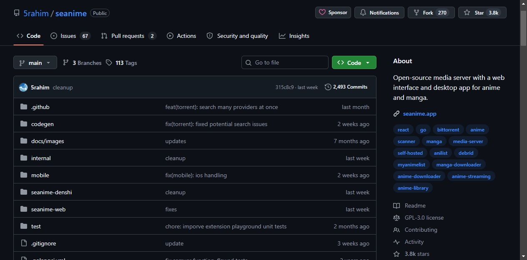Click the history clock icon beside Commits
The height and width of the screenshot is (260, 527).
pyautogui.click(x=328, y=87)
